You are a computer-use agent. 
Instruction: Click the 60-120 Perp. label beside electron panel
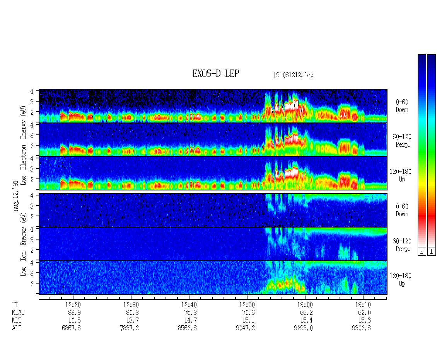coord(402,141)
